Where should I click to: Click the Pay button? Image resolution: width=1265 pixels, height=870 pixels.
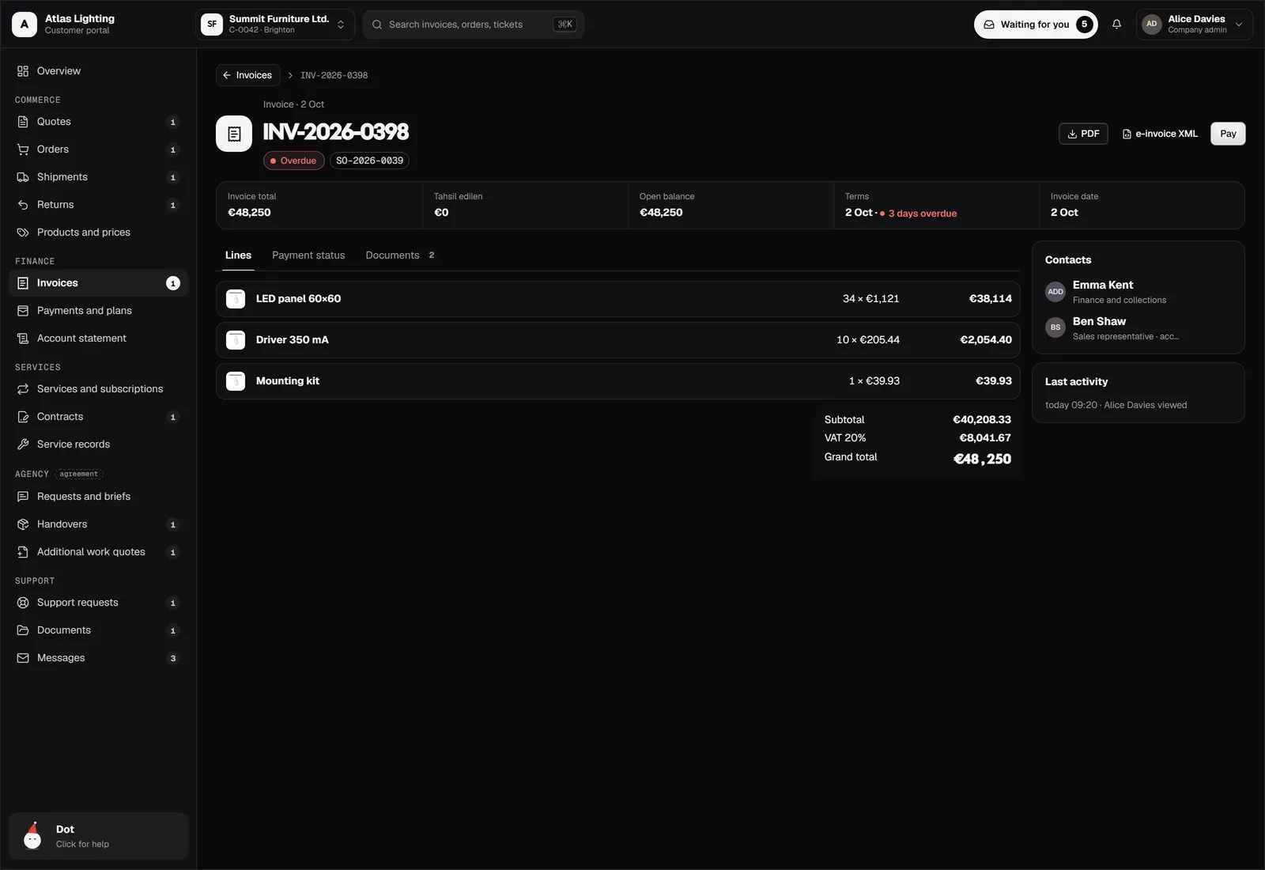click(x=1228, y=134)
